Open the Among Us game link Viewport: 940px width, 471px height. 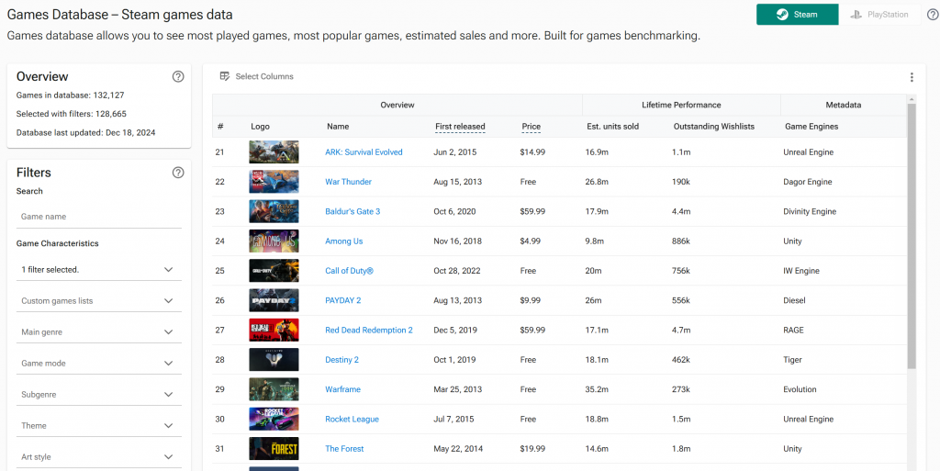(344, 241)
